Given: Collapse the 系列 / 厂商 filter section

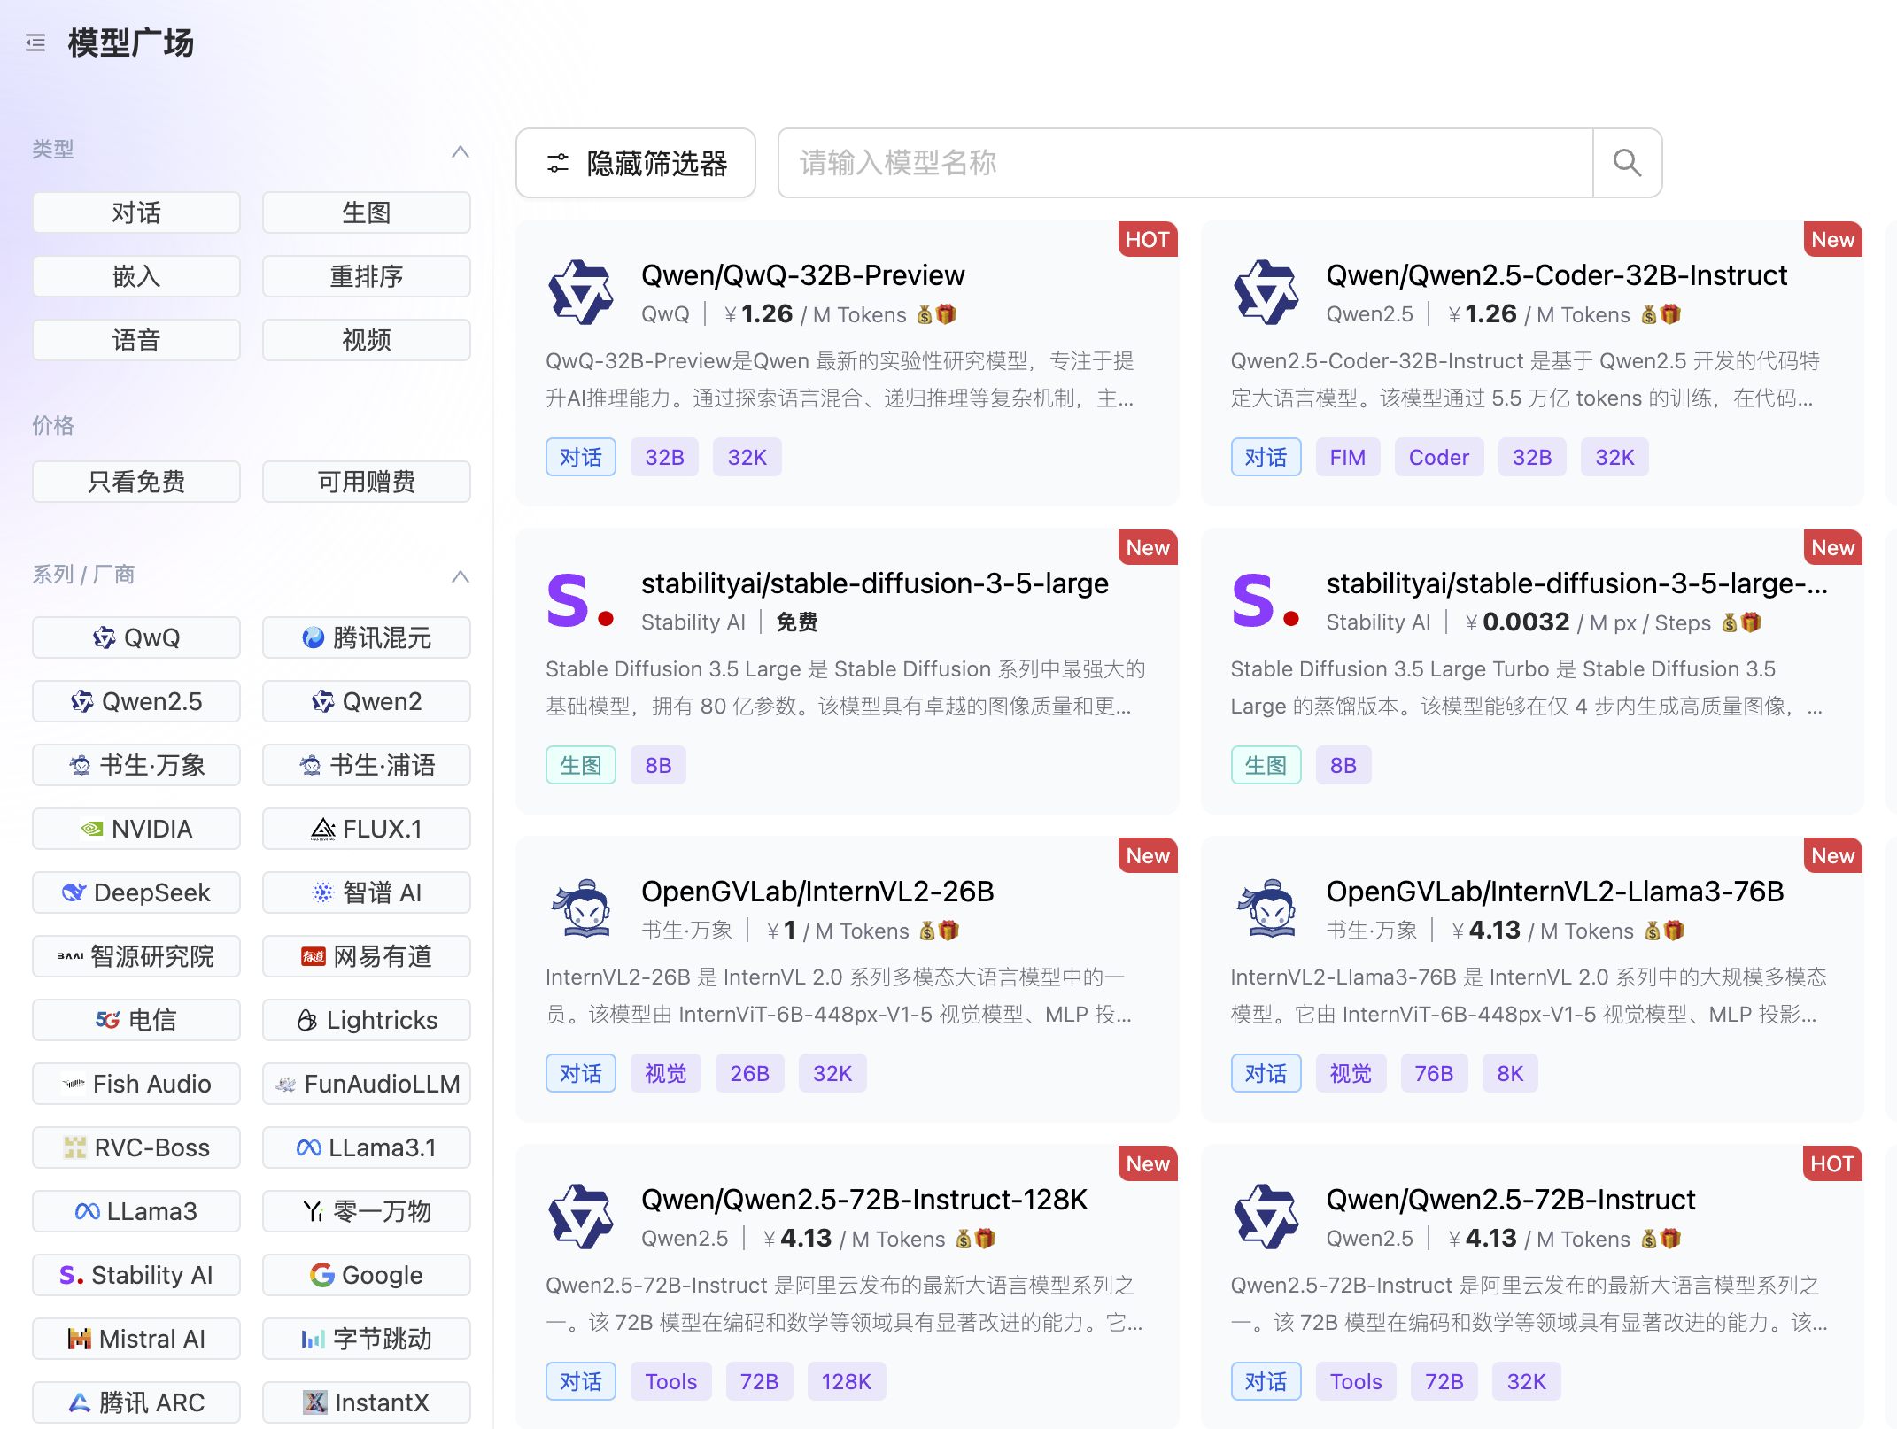Looking at the screenshot, I should 460,576.
